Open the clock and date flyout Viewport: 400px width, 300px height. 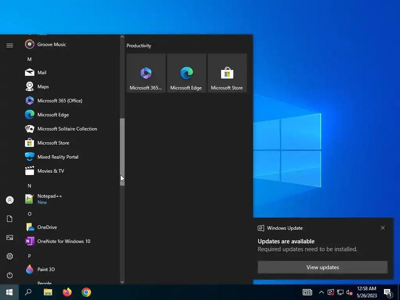click(366, 292)
